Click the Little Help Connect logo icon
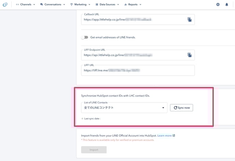 5,4
